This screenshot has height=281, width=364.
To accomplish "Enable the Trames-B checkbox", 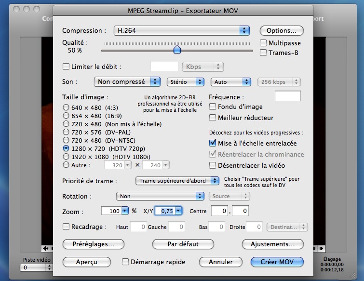I will pos(263,53).
